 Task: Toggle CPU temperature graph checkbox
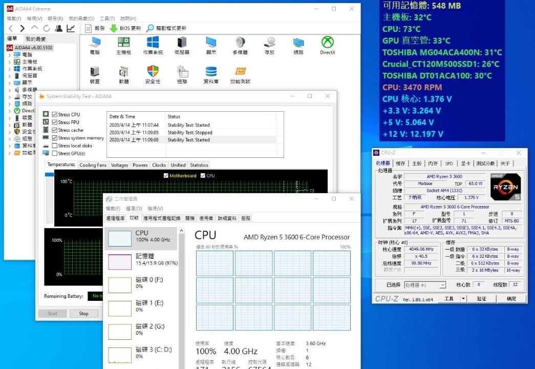(x=203, y=176)
